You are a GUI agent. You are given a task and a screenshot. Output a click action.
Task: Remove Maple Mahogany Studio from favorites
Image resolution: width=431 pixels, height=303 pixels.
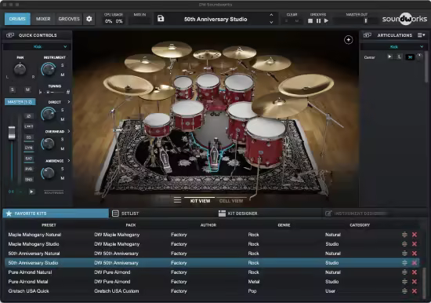pos(415,244)
